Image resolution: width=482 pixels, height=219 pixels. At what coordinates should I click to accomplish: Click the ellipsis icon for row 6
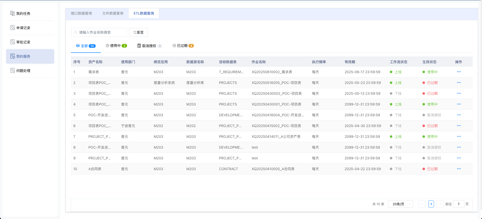coord(459,126)
